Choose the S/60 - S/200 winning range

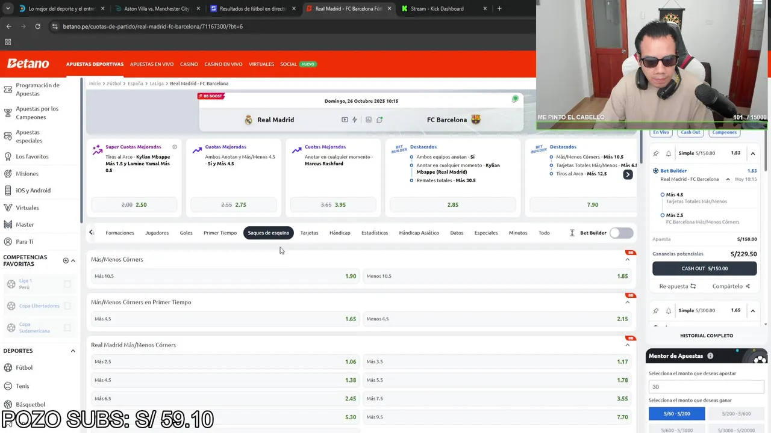tap(677, 414)
